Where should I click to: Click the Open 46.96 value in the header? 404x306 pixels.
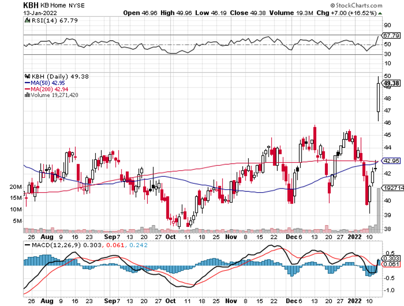point(140,13)
